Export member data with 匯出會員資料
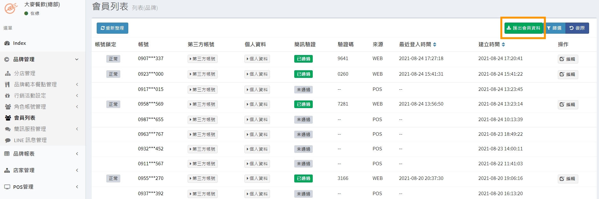 (523, 28)
